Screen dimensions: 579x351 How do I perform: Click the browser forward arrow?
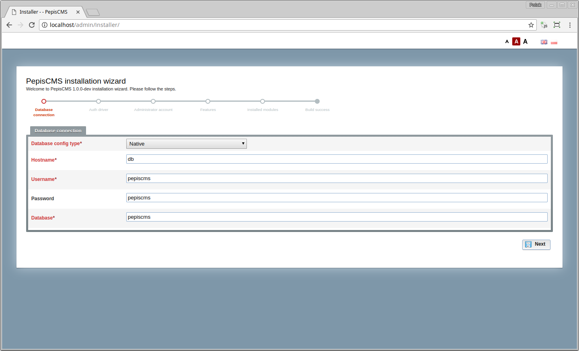21,25
